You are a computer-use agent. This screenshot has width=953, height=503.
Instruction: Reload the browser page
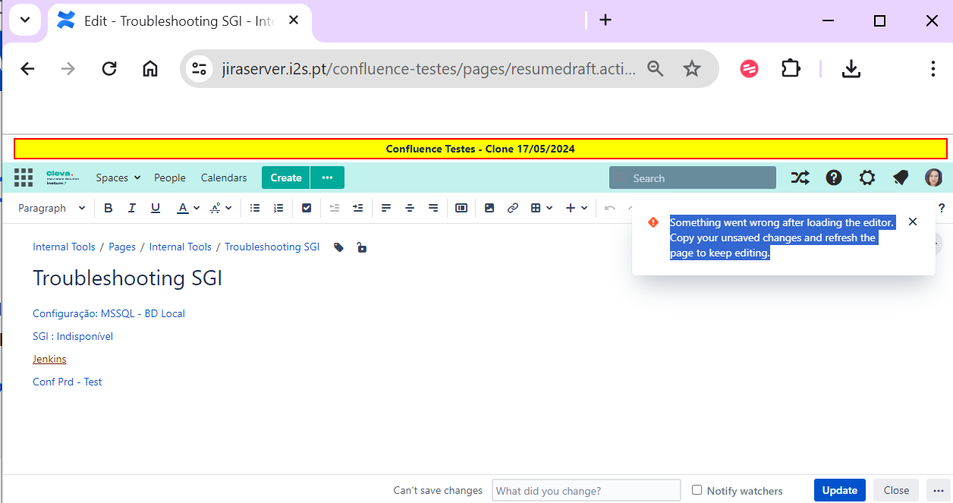(109, 69)
